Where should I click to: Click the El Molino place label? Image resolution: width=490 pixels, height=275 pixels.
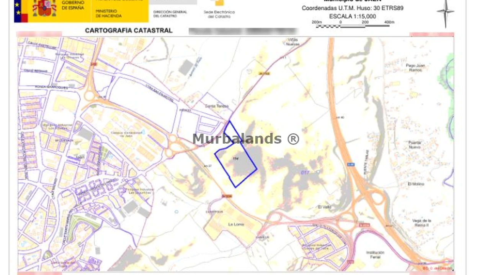click(416, 184)
